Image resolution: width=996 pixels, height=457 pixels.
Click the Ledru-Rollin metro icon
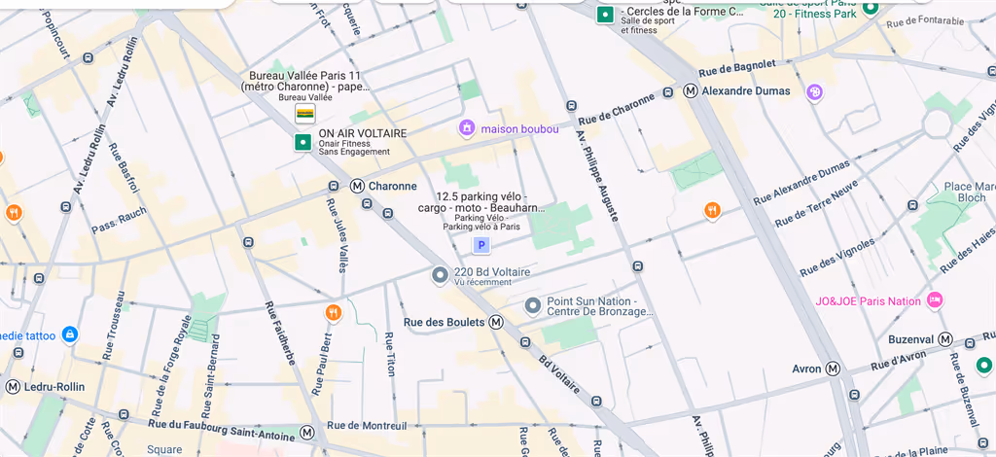[x=13, y=387]
